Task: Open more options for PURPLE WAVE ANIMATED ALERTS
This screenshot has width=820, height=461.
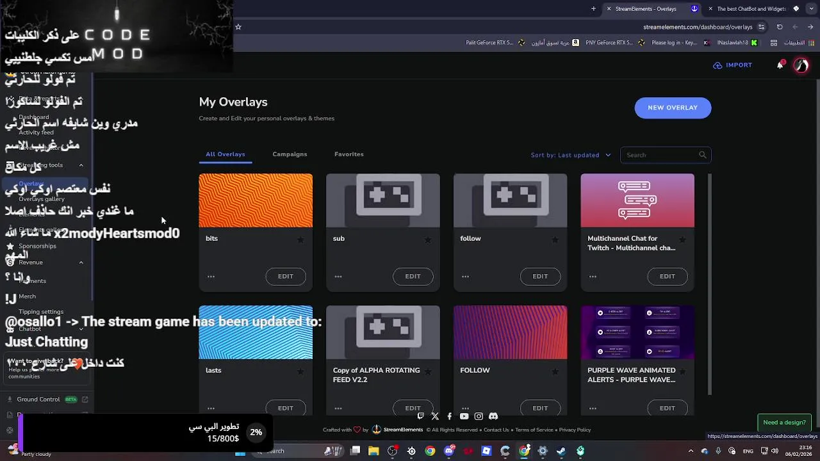Action: pos(593,408)
